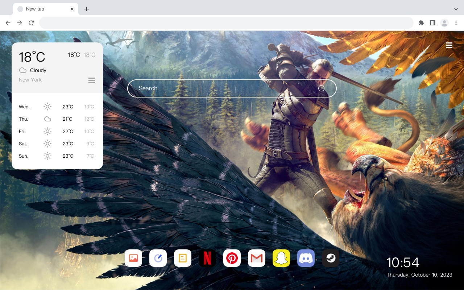Select the Wed. forecast row label
Viewport: 464px width, 290px height.
point(24,107)
